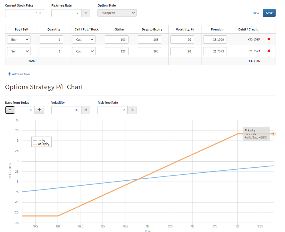Click the highlighted At Expiry data point
The height and width of the screenshot is (232, 285).
tap(273, 134)
